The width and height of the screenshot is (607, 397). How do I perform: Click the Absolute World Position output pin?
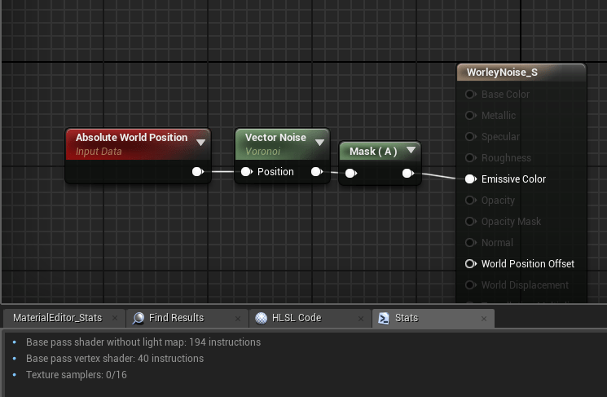197,172
